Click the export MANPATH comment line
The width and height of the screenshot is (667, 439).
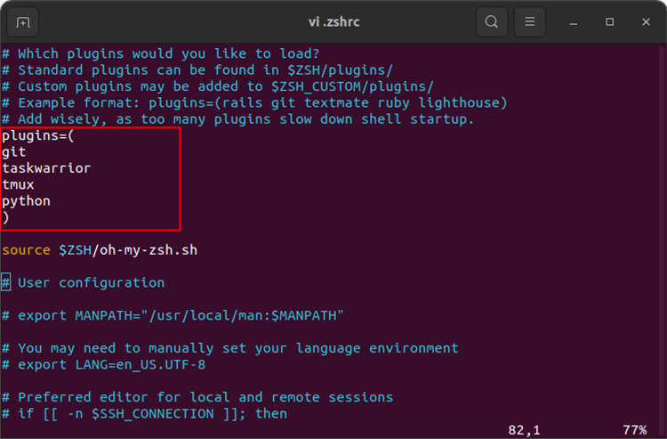[173, 315]
